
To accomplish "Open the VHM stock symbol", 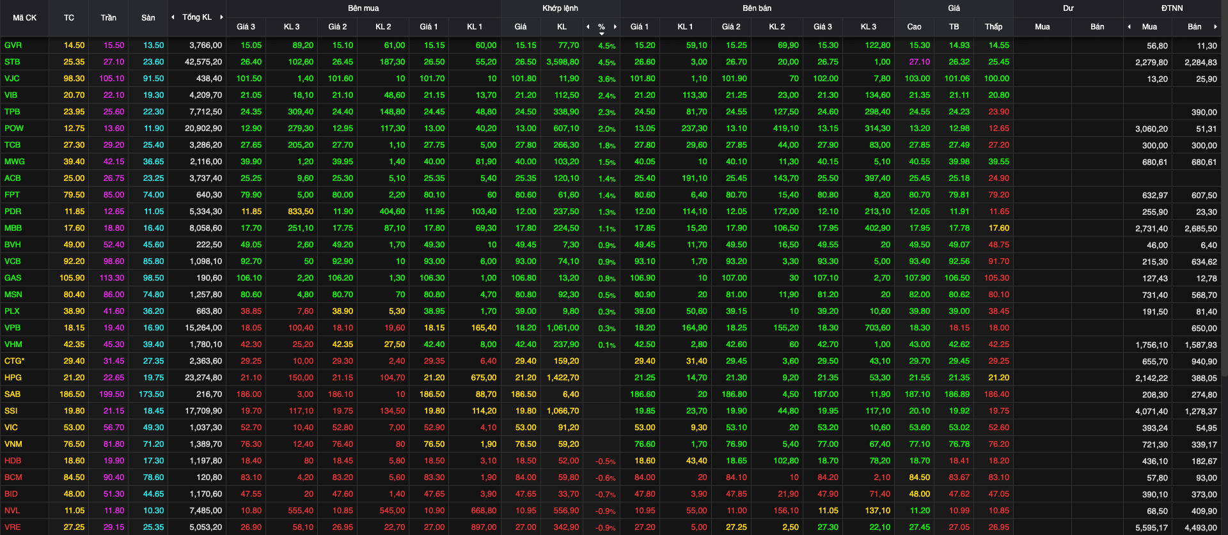I will (13, 345).
